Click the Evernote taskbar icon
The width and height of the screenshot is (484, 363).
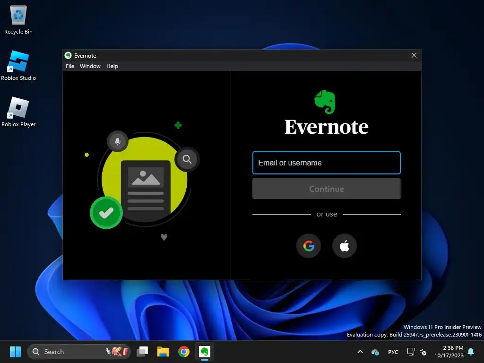204,352
